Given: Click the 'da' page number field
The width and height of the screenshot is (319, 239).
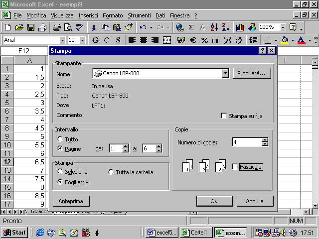Looking at the screenshot, I should 116,148.
